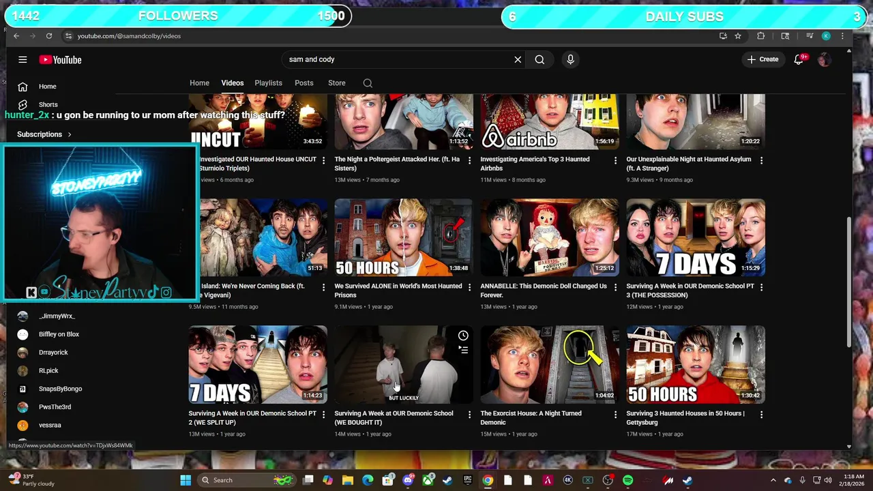Open Biffley on Blox subscription
The image size is (873, 491).
point(59,334)
